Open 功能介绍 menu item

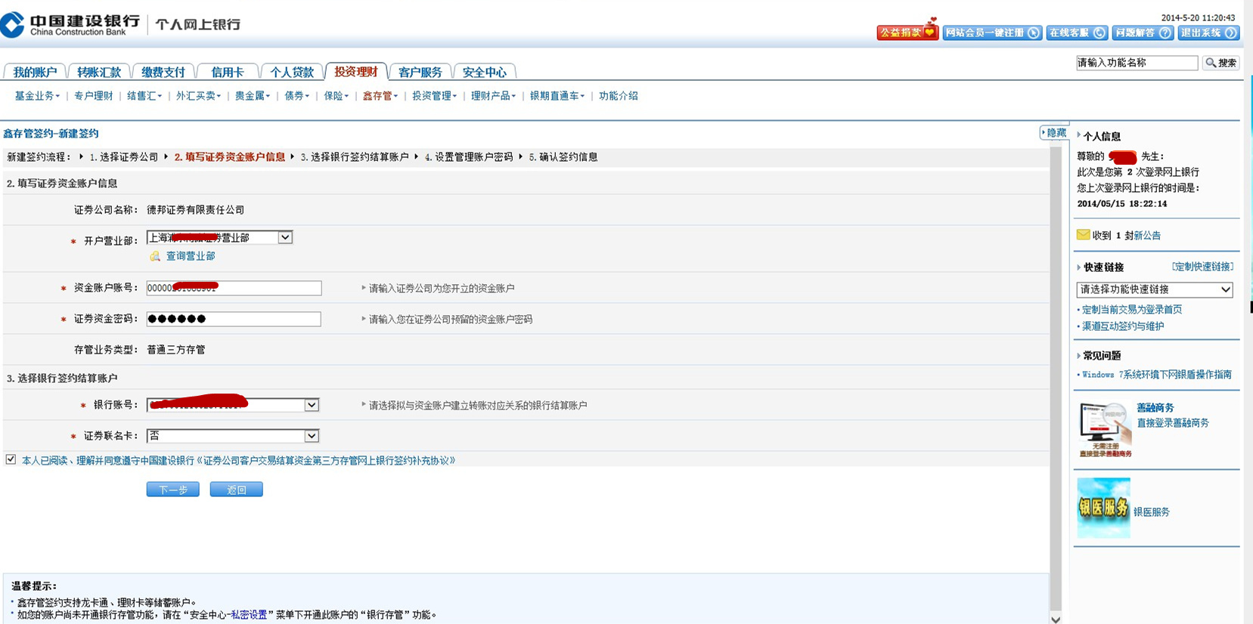[619, 96]
